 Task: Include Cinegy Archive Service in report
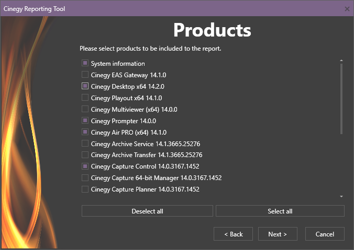point(85,144)
